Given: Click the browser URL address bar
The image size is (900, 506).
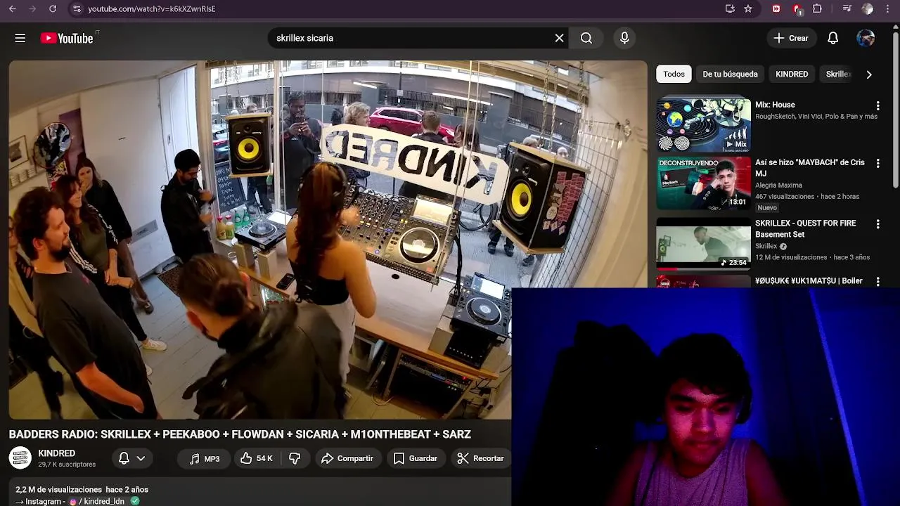Looking at the screenshot, I should click(401, 8).
